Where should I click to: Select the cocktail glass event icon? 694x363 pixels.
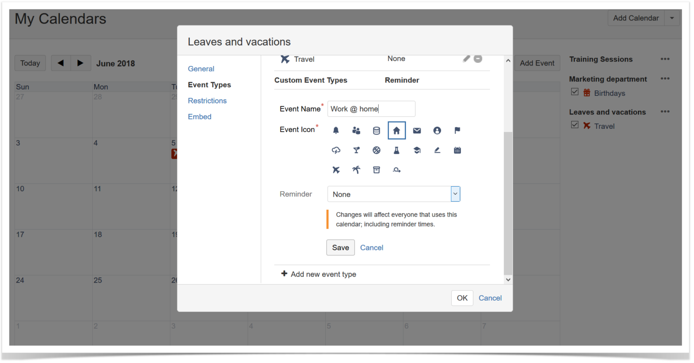tap(356, 150)
